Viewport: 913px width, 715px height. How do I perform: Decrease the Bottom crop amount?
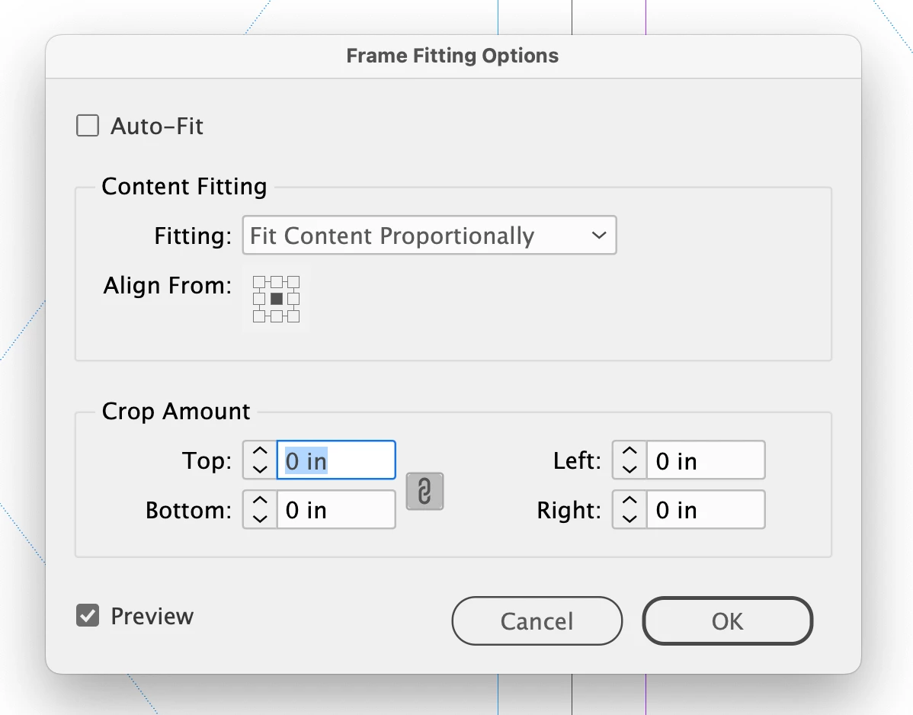click(x=260, y=518)
